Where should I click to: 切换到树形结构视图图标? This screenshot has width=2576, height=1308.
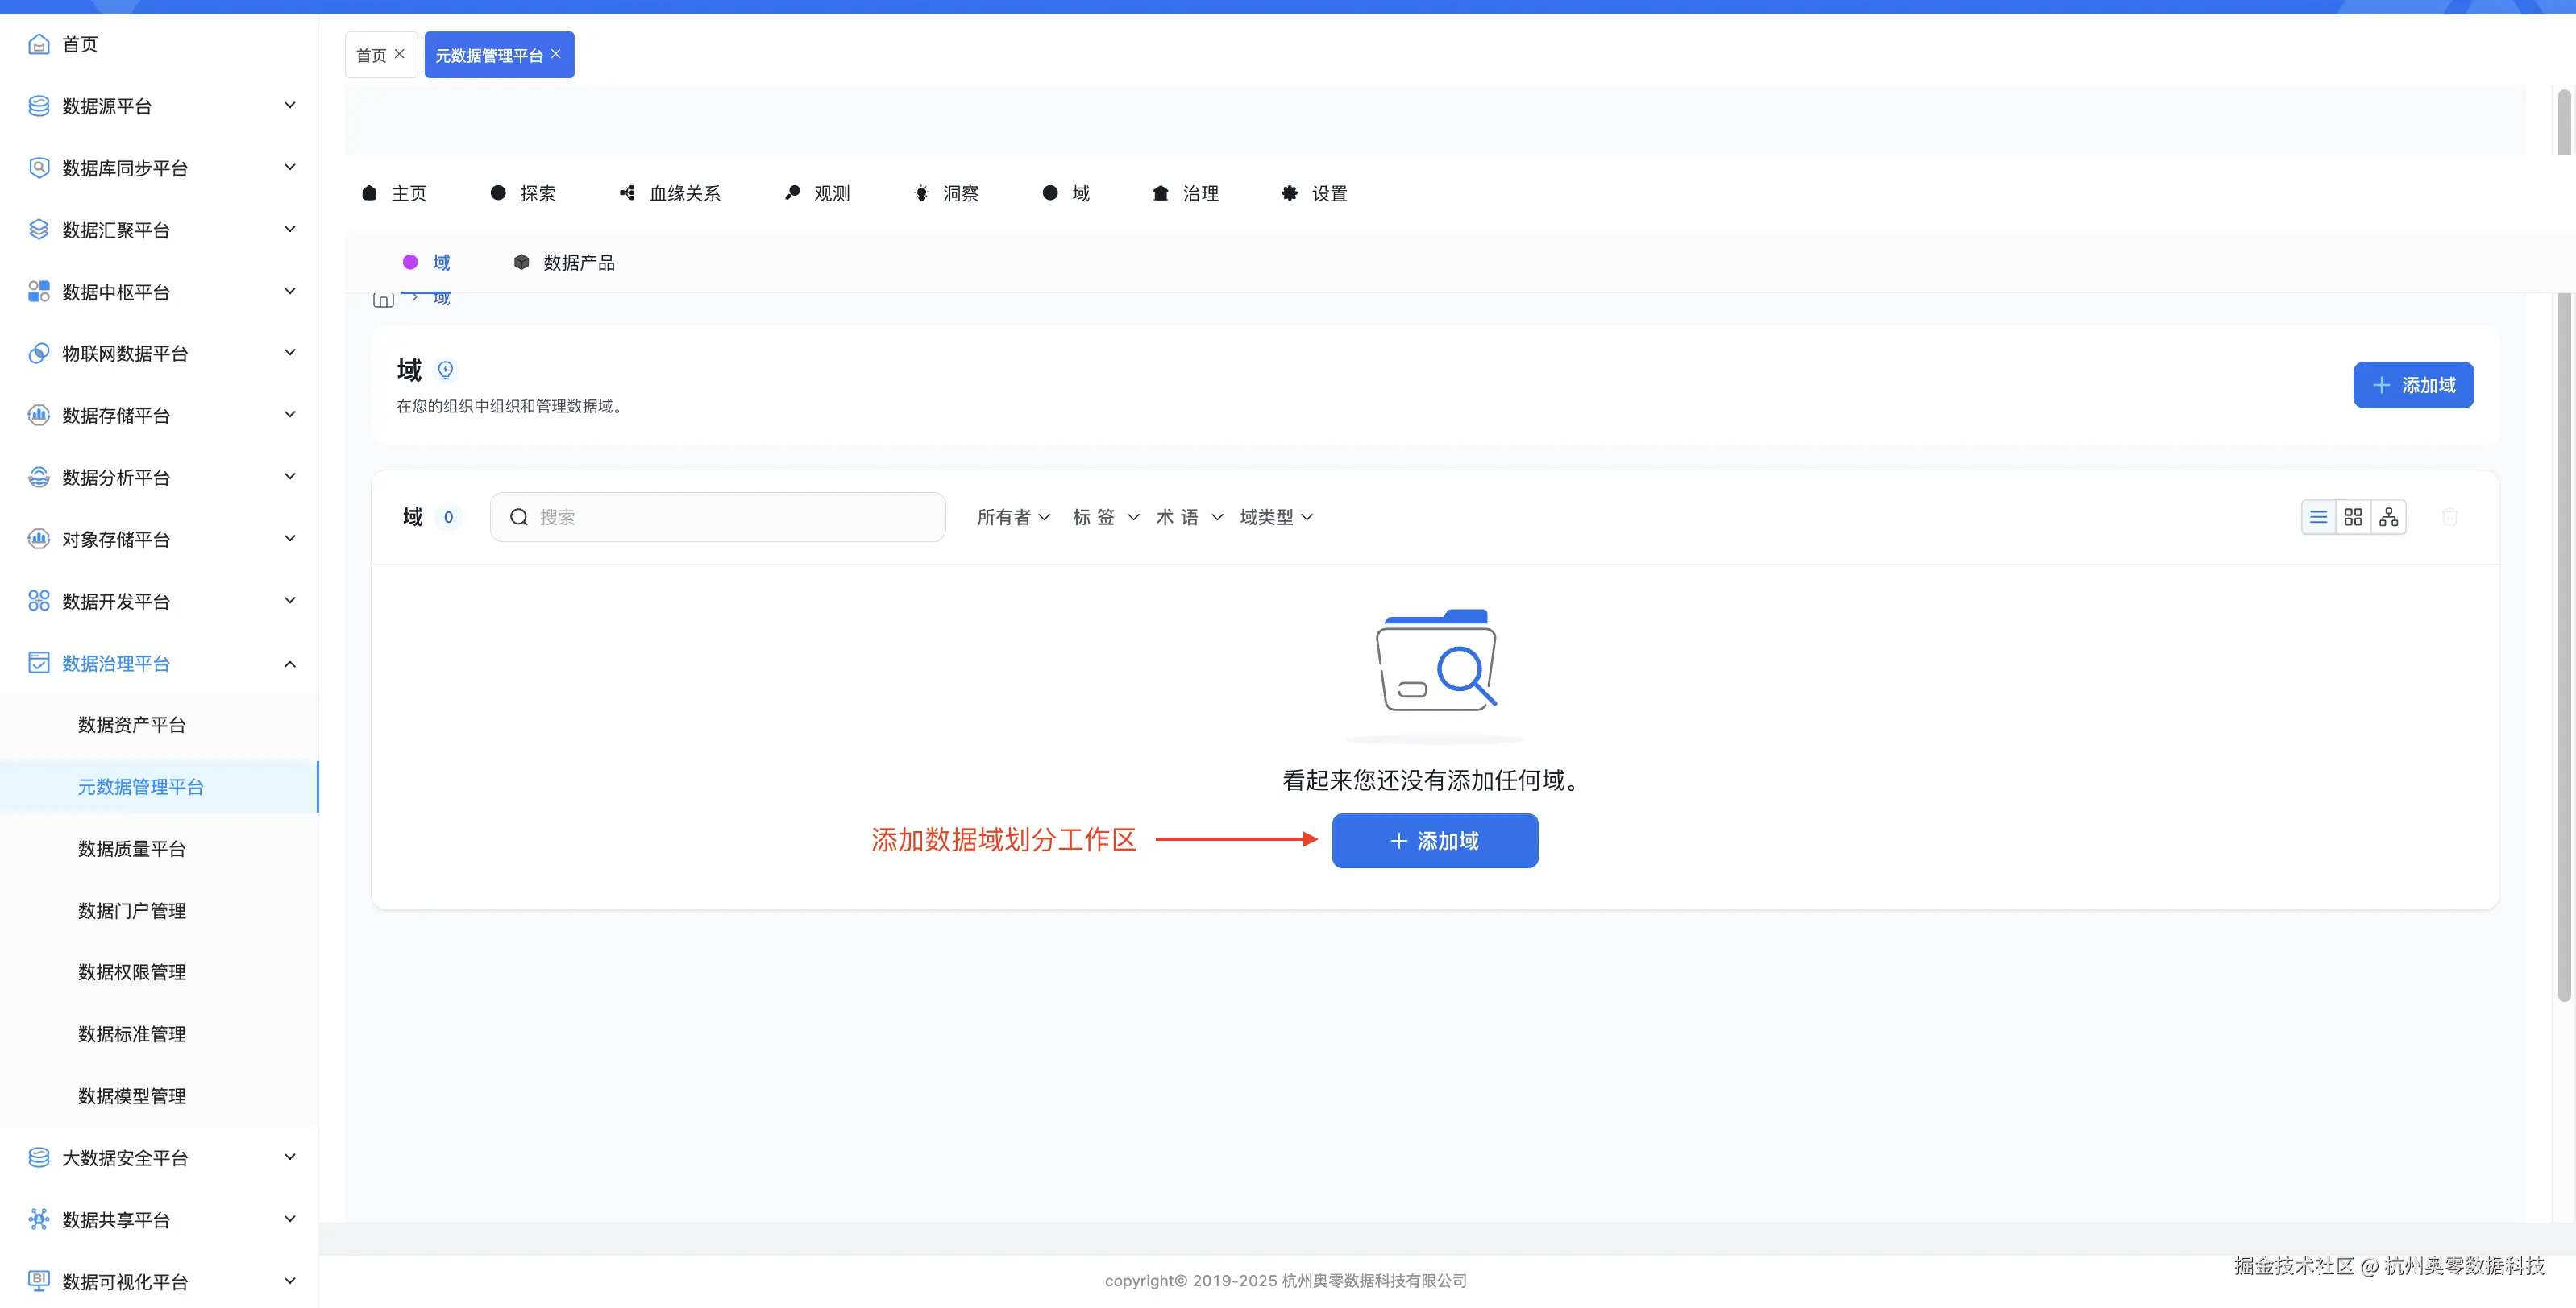coord(2389,516)
